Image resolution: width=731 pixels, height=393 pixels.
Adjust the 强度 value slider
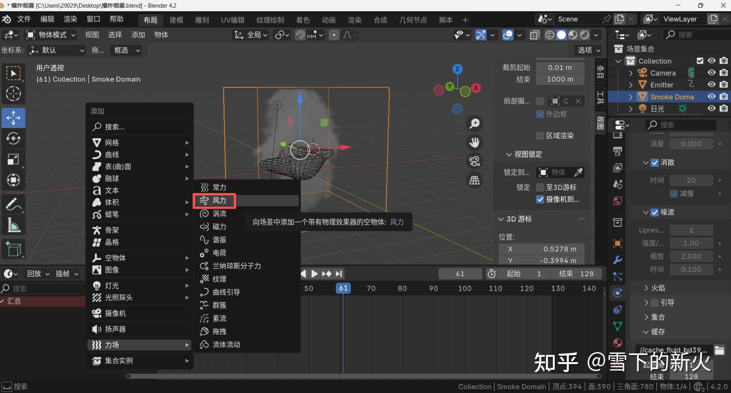(x=691, y=243)
